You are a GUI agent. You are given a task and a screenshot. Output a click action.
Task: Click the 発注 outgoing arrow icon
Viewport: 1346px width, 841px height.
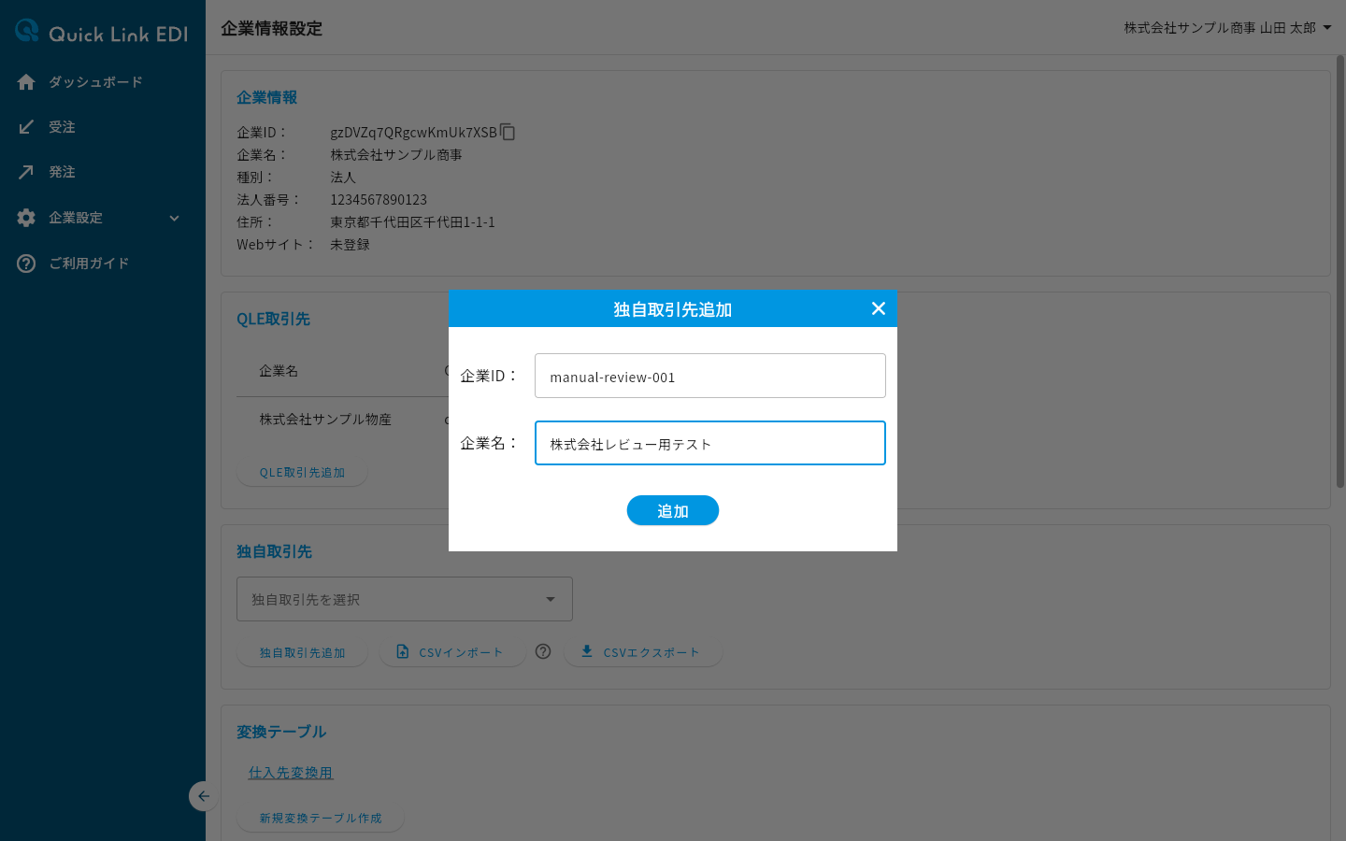click(x=26, y=172)
